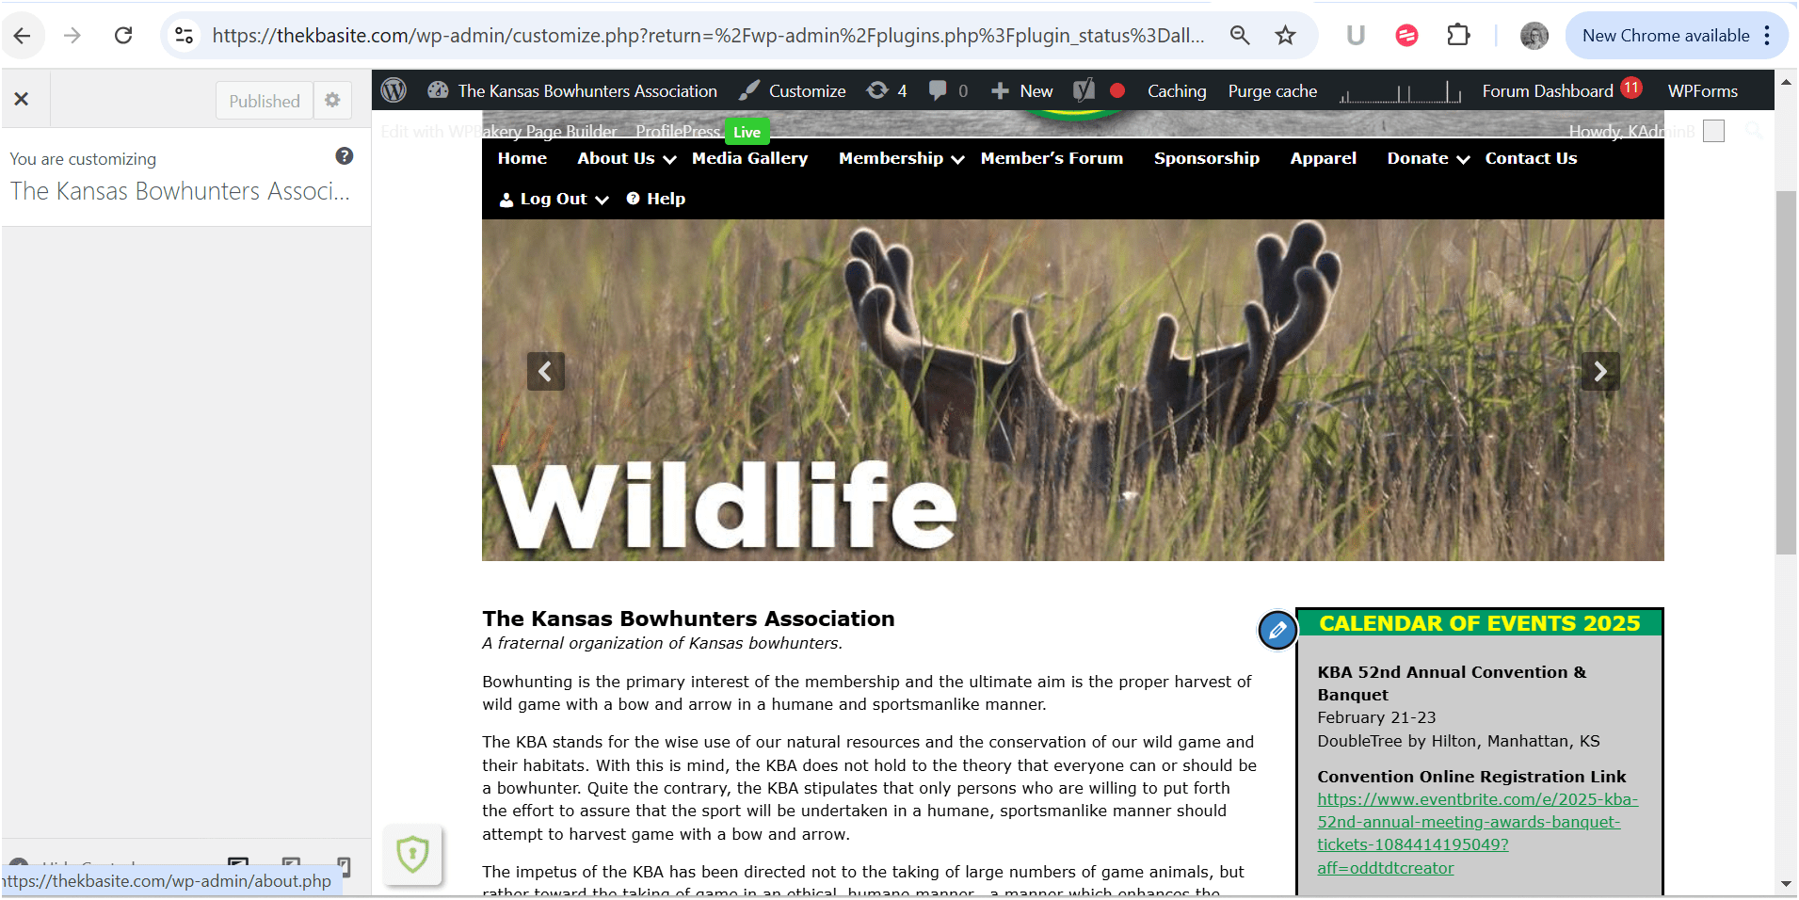Click the Published button
This screenshot has height=900, width=1799.
[x=265, y=101]
